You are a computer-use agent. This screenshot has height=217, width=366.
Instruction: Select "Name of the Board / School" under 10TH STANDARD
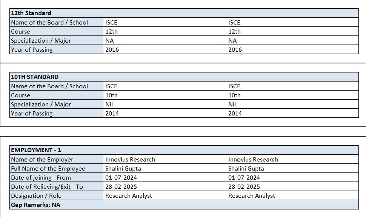click(49, 86)
